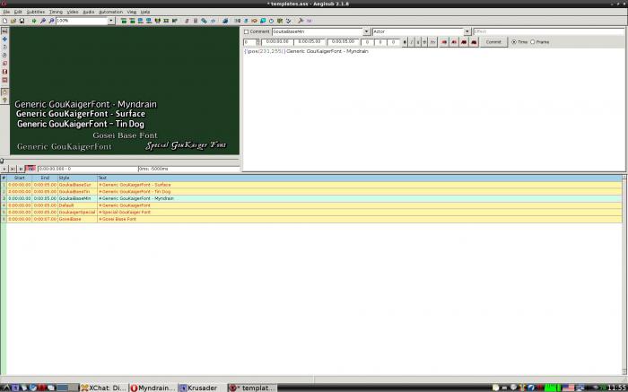This screenshot has width=628, height=392.
Task: Open the Timing menu
Action: (56, 12)
